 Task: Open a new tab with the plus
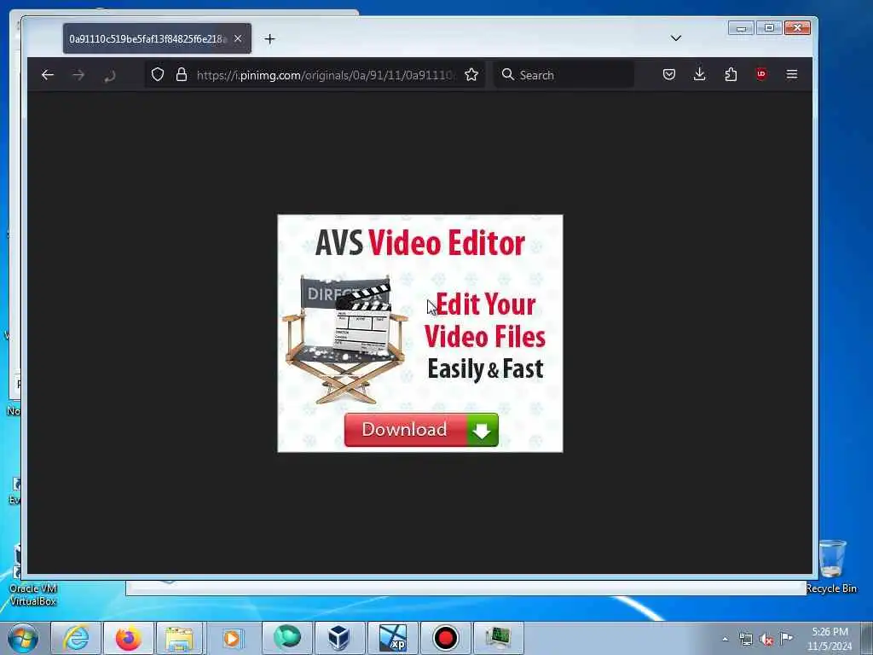click(x=270, y=39)
